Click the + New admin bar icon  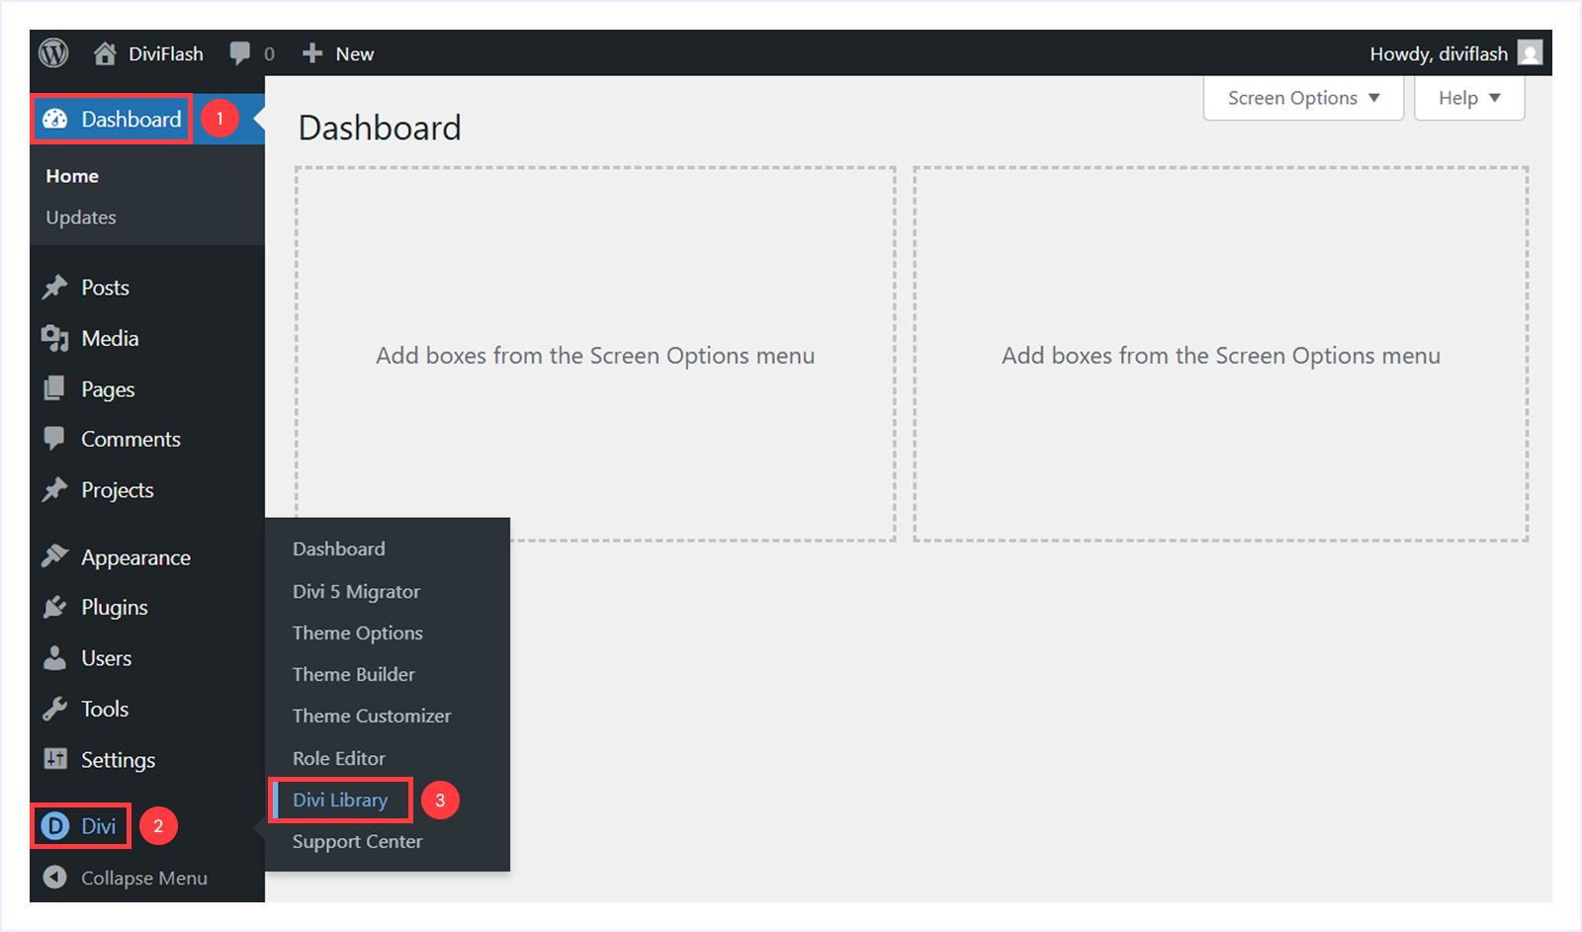tap(312, 53)
